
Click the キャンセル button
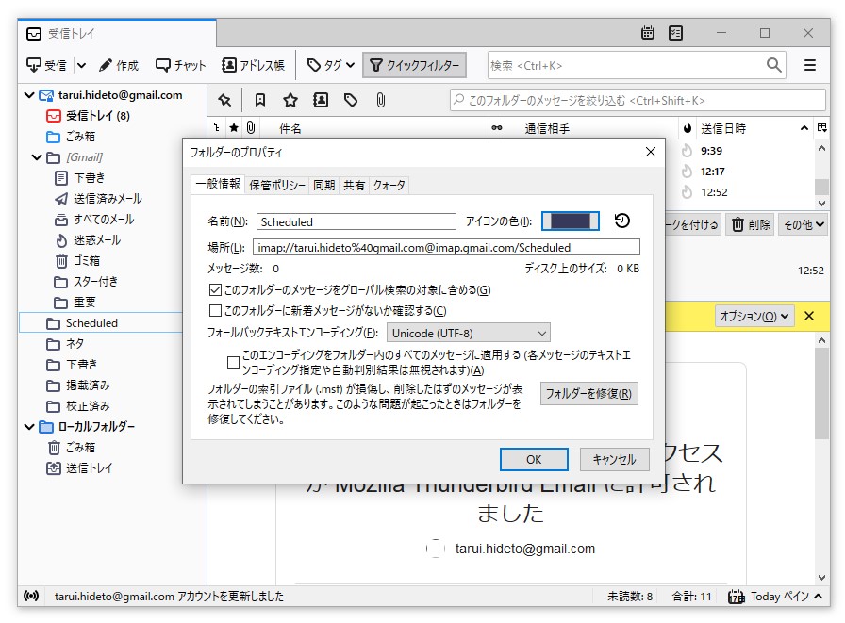pyautogui.click(x=614, y=459)
